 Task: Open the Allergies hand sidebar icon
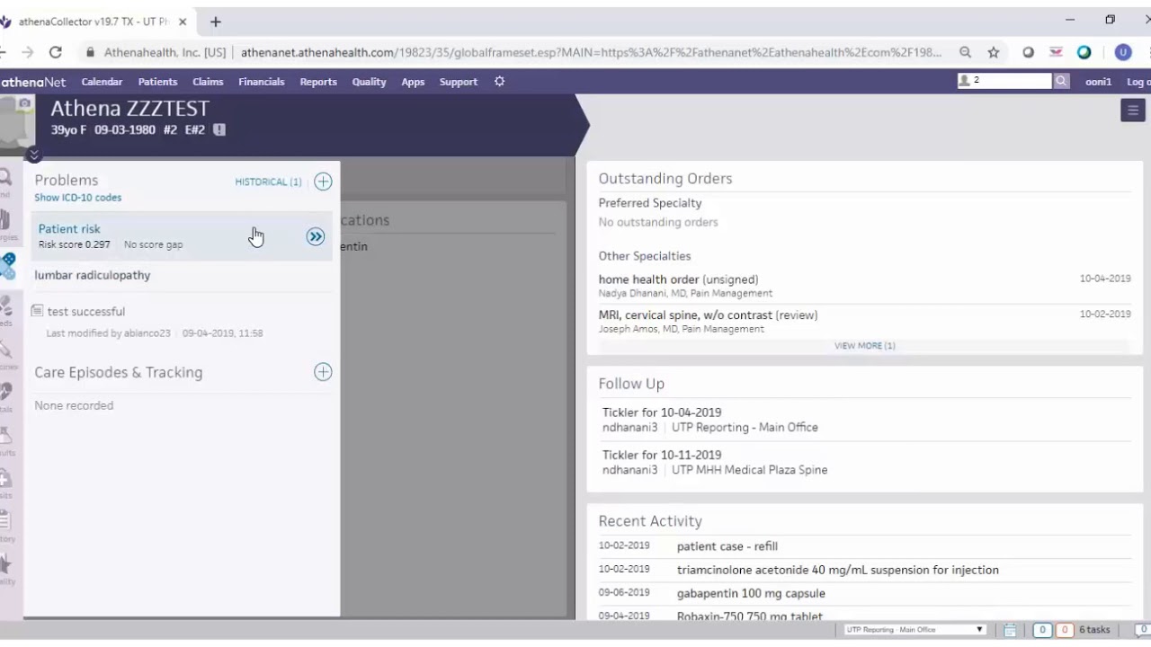click(4, 221)
